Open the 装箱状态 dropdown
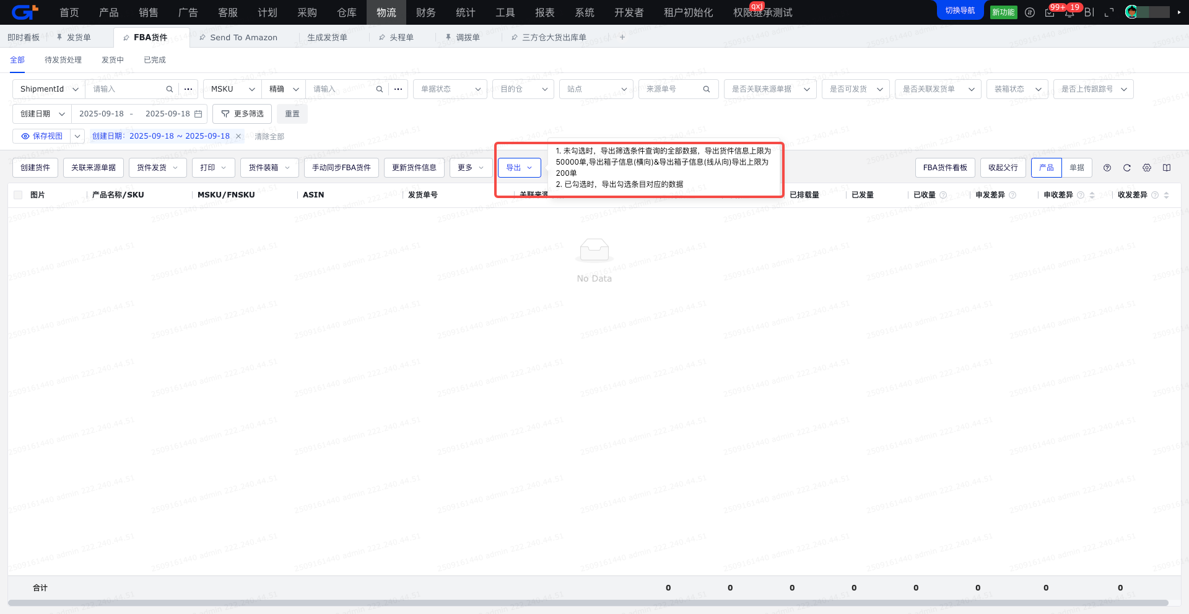This screenshot has height=614, width=1189. click(x=1017, y=89)
